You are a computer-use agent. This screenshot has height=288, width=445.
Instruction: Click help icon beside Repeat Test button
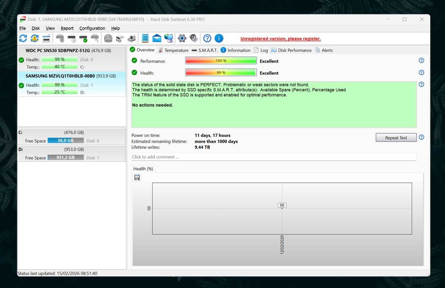click(x=421, y=137)
